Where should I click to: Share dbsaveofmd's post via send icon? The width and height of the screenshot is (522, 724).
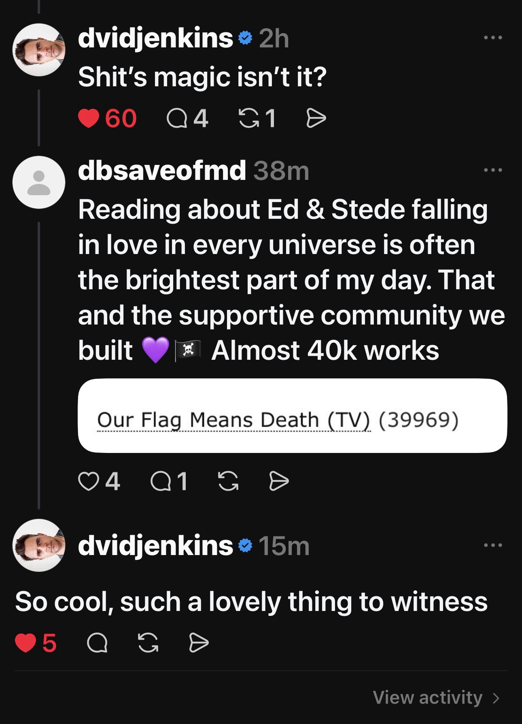pyautogui.click(x=279, y=482)
